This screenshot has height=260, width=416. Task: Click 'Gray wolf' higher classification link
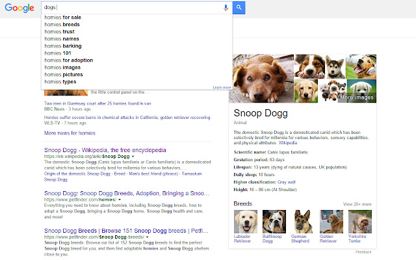coord(287,182)
